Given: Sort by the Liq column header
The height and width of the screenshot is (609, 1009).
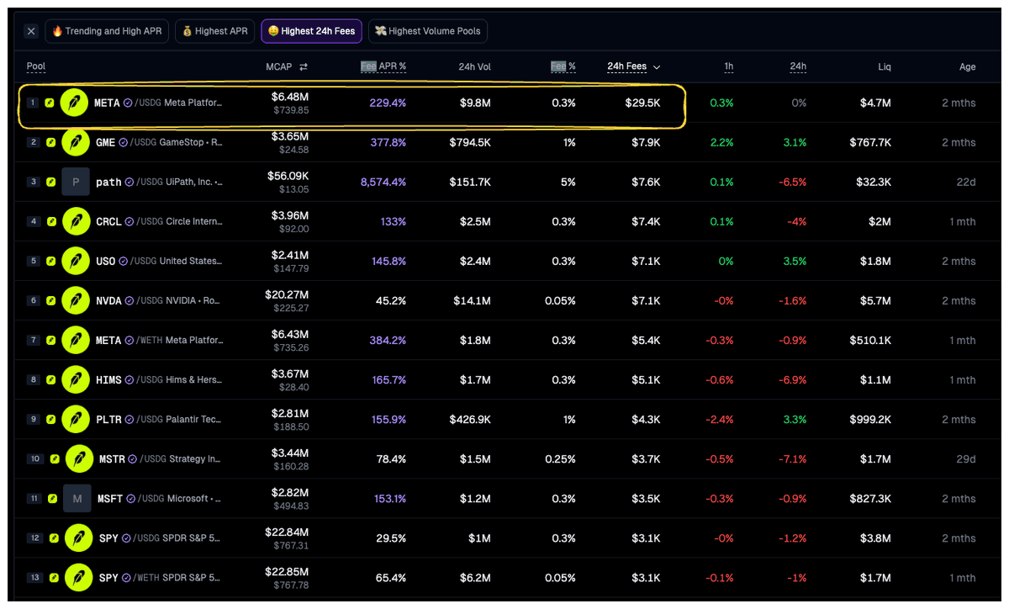Looking at the screenshot, I should [885, 66].
